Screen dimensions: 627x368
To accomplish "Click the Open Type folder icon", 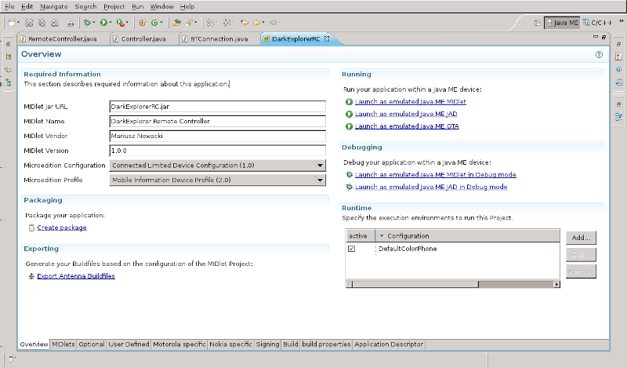I will click(176, 23).
